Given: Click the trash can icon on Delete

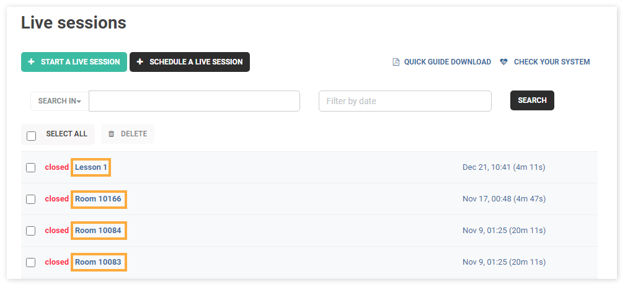Looking at the screenshot, I should click(112, 134).
